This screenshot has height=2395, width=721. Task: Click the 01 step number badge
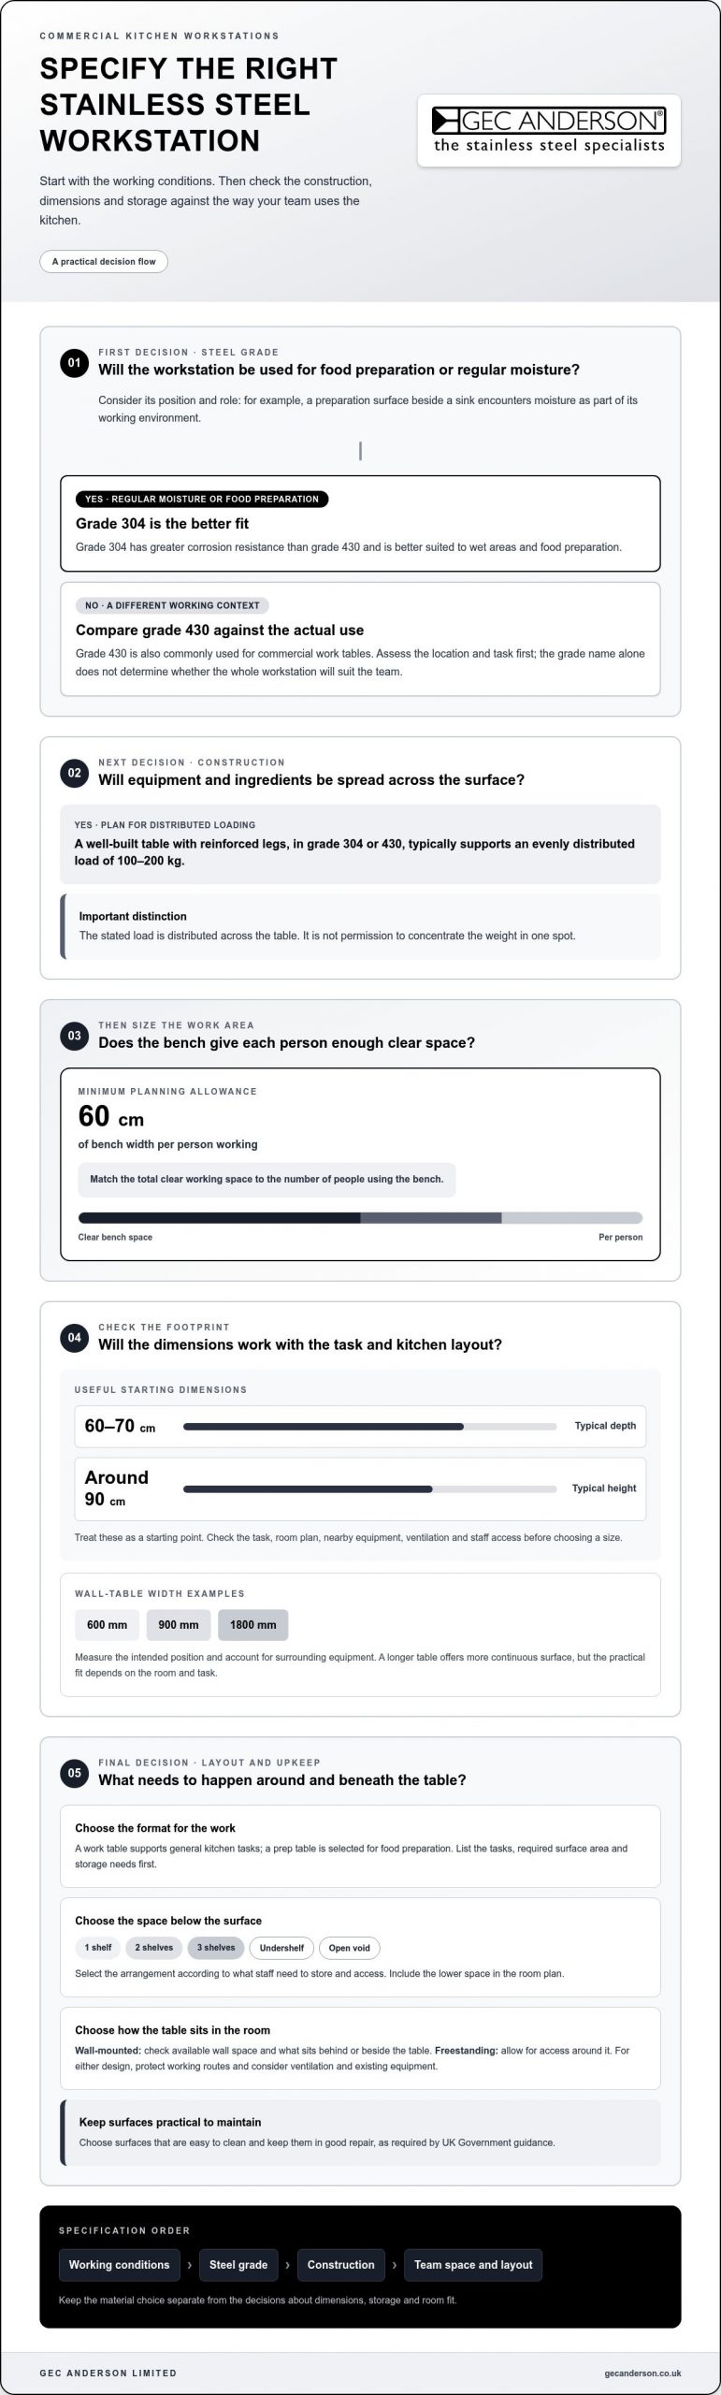coord(74,362)
